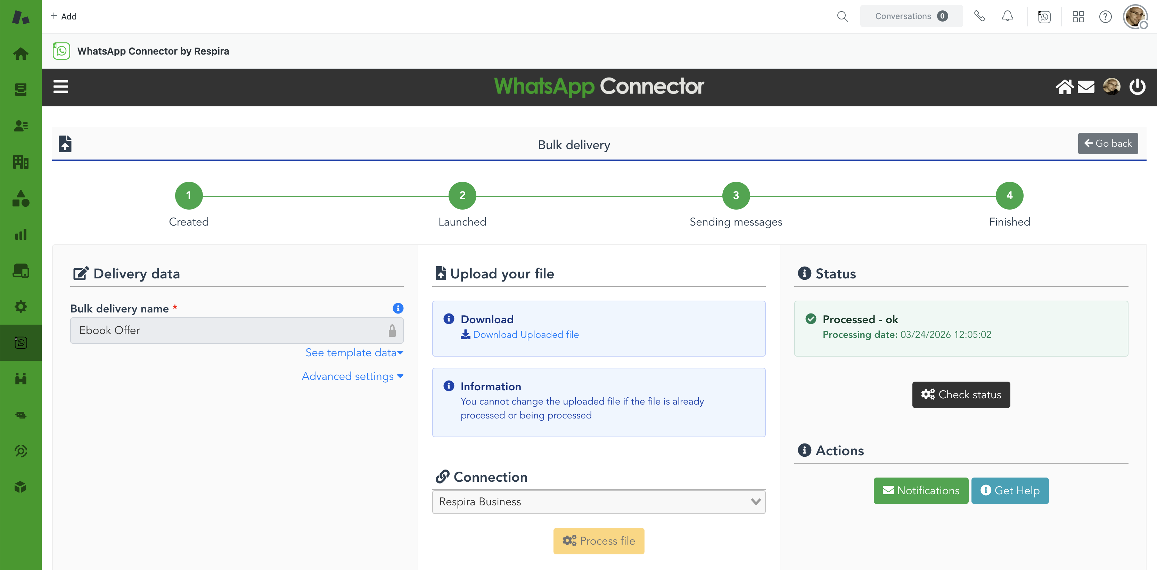Open the hamburger menu in WhatsApp Connector

61,87
